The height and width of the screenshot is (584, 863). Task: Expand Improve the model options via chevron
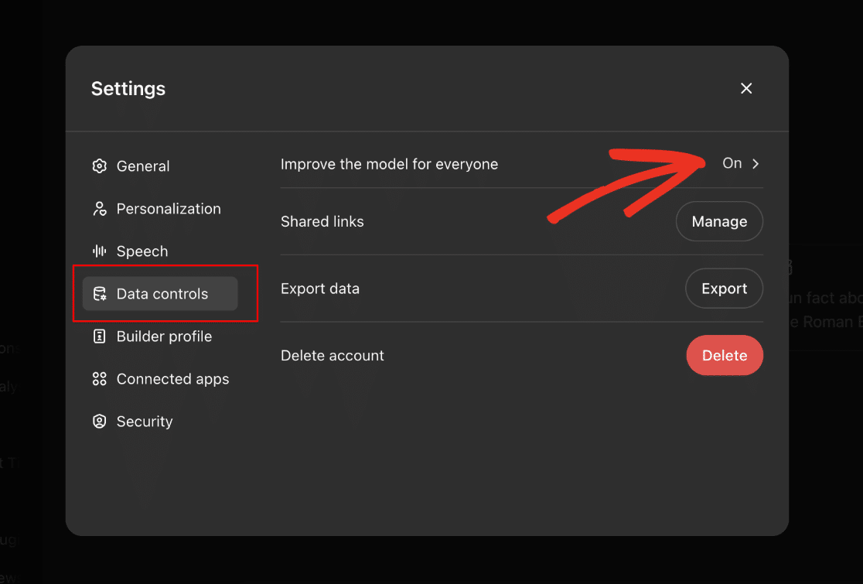point(755,163)
